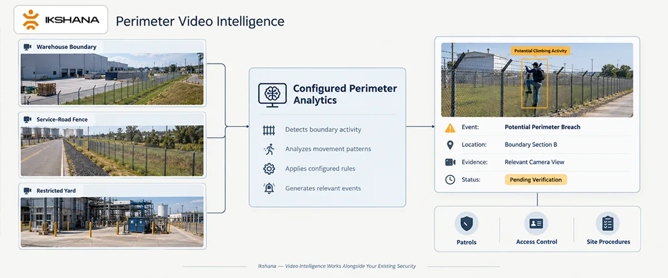Image resolution: width=668 pixels, height=278 pixels.
Task: Click the camera icon beside Service-Road Fence
Action: [x=27, y=120]
